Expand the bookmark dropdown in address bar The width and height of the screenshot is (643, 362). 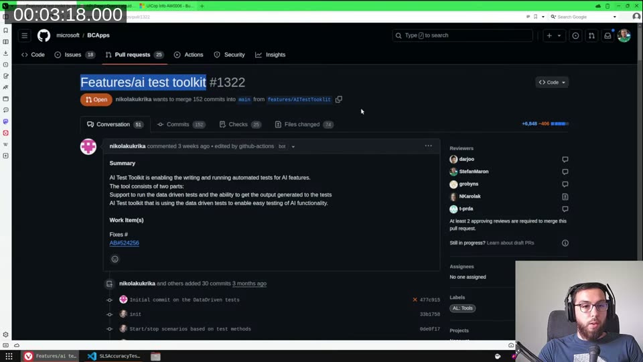(543, 17)
